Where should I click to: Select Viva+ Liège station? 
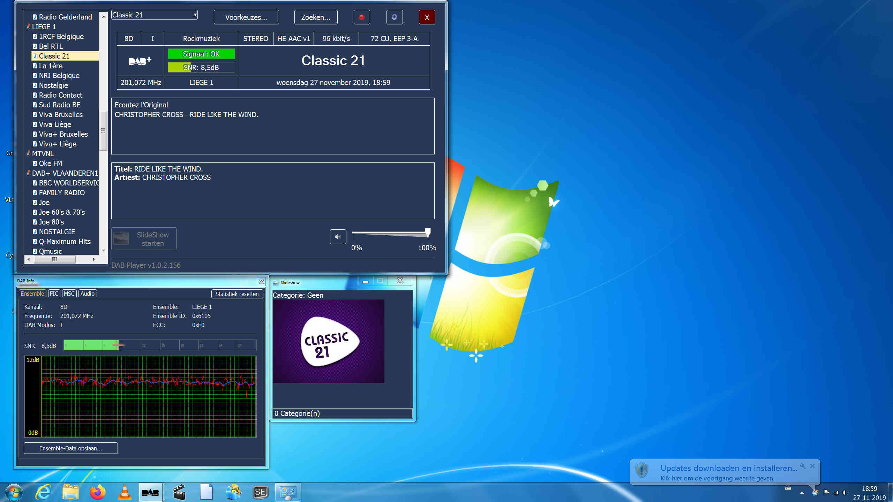[x=58, y=144]
